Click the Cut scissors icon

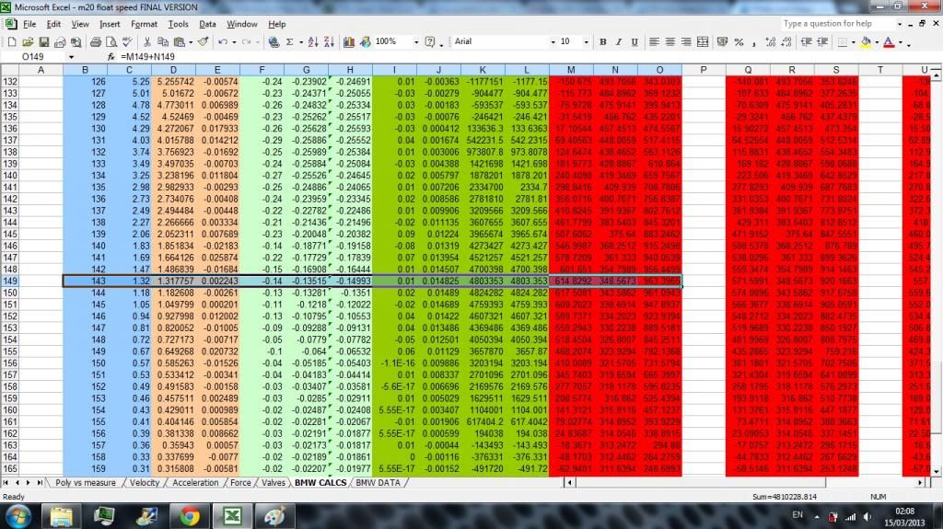pyautogui.click(x=147, y=42)
